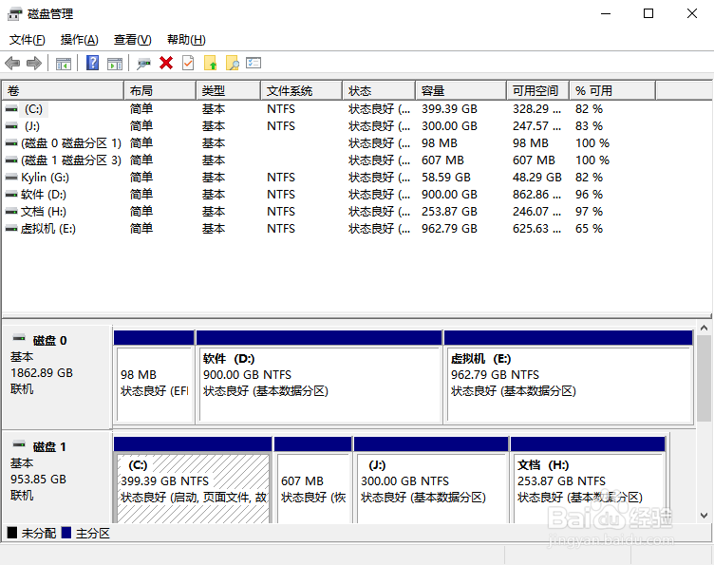Open the blue question mark Help icon
This screenshot has width=714, height=565.
click(92, 63)
